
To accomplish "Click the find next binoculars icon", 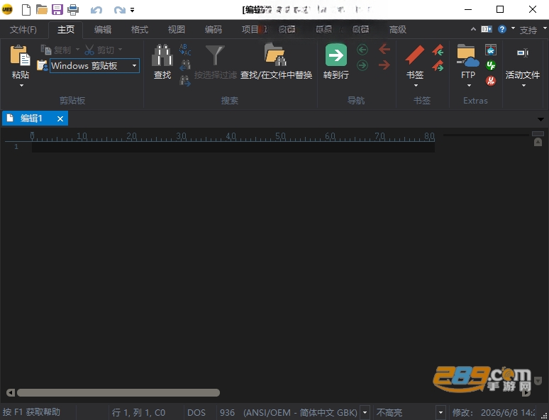I will 185,81.
